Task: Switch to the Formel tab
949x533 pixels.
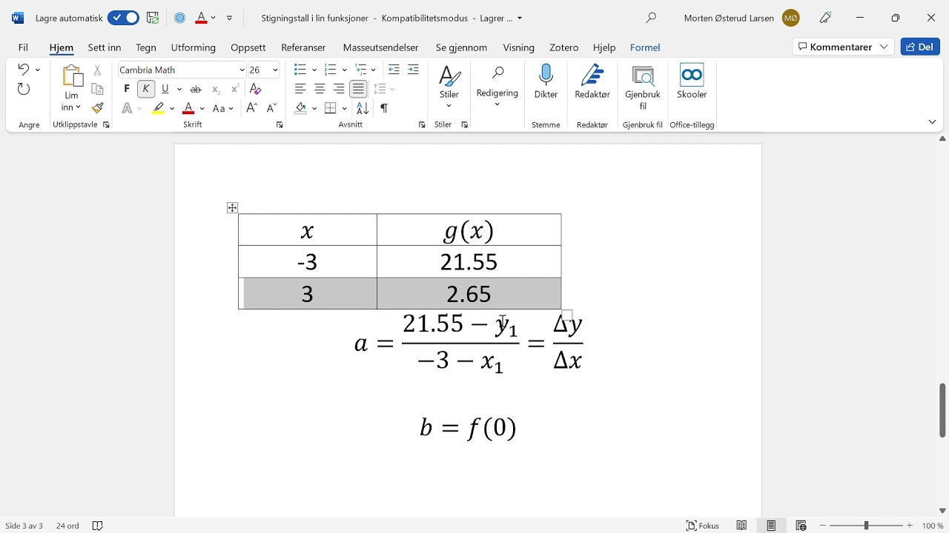Action: (645, 47)
